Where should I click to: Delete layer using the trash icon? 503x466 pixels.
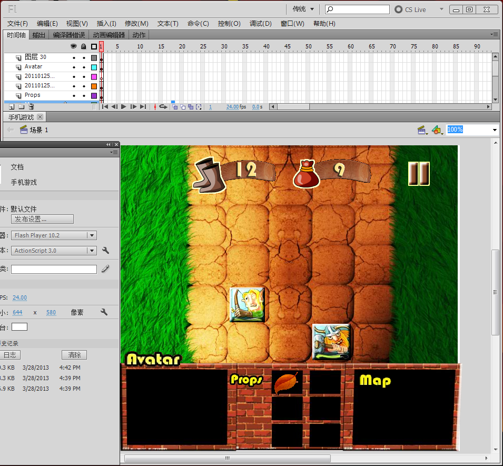(x=31, y=107)
